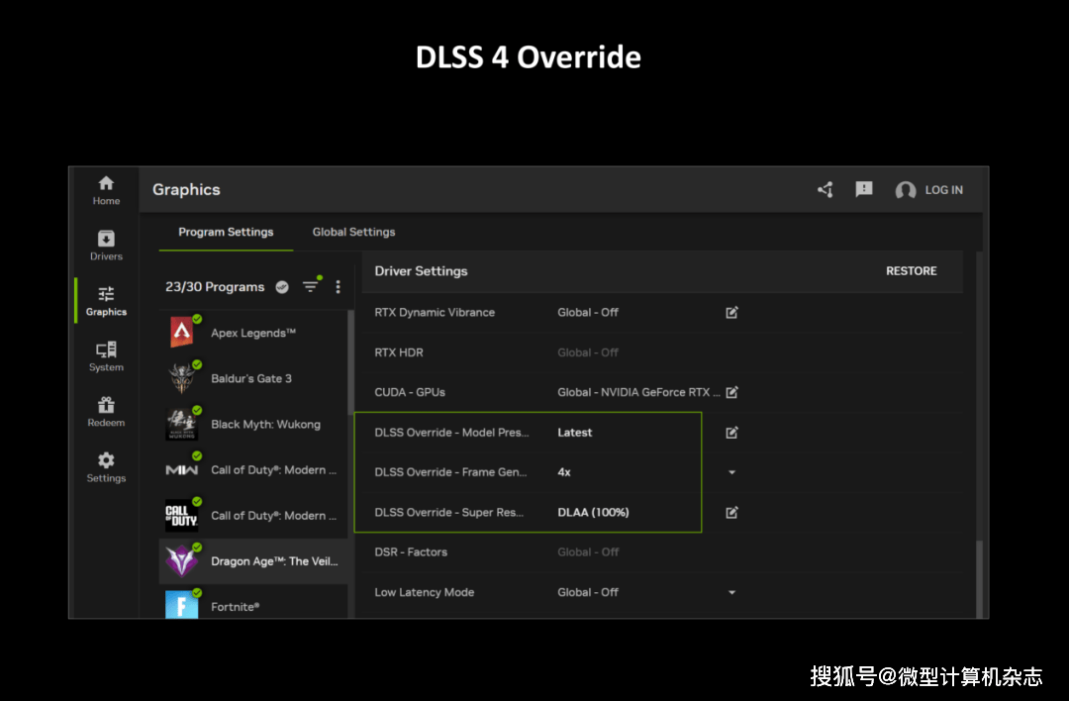Select Baldur's Gate 3 game icon
The image size is (1069, 701).
(x=182, y=378)
